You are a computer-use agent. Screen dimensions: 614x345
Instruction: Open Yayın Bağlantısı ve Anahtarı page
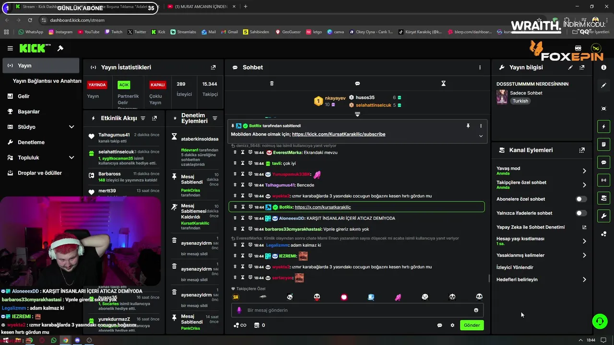(x=47, y=81)
